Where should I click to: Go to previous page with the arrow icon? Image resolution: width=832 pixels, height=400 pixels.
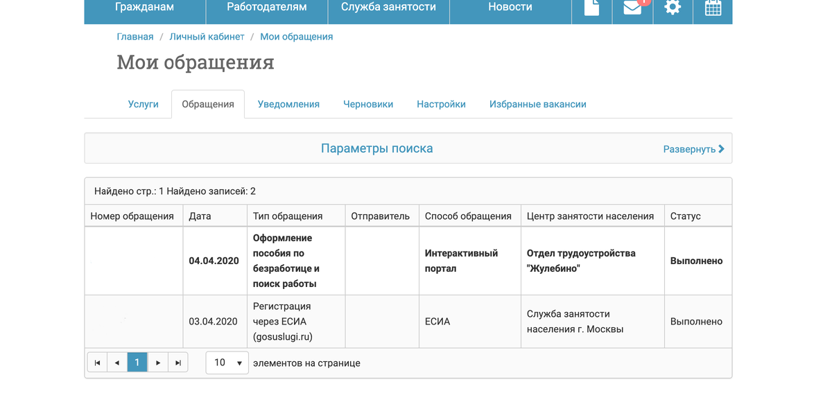point(117,362)
